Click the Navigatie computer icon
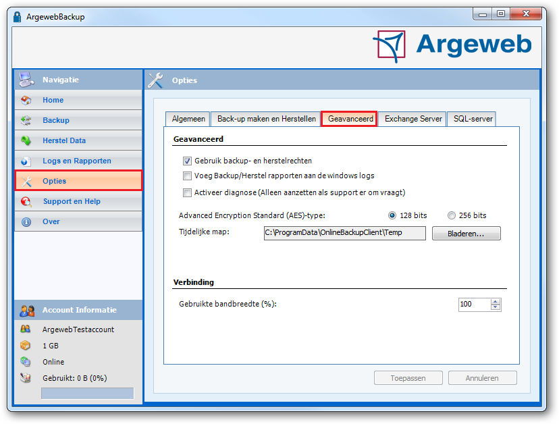Viewport: 559px width, 424px height. 26,80
